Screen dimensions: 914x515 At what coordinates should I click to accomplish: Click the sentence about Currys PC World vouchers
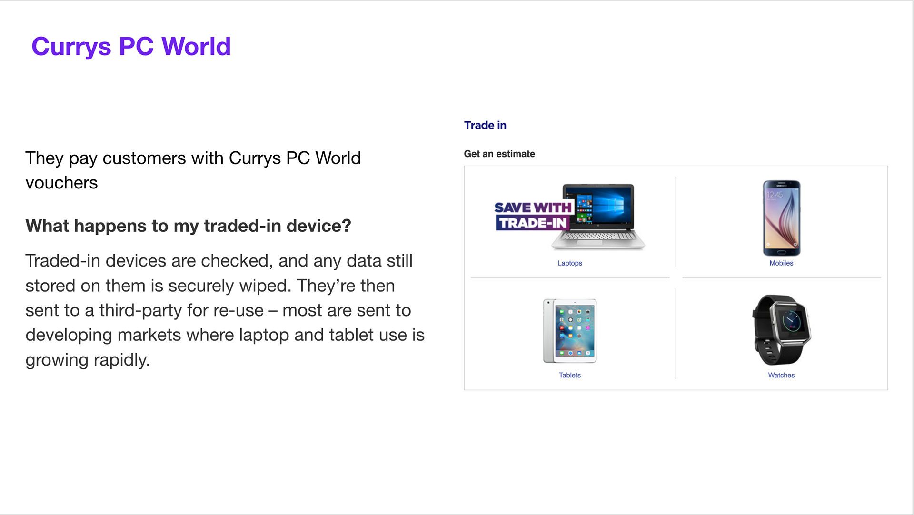[193, 170]
